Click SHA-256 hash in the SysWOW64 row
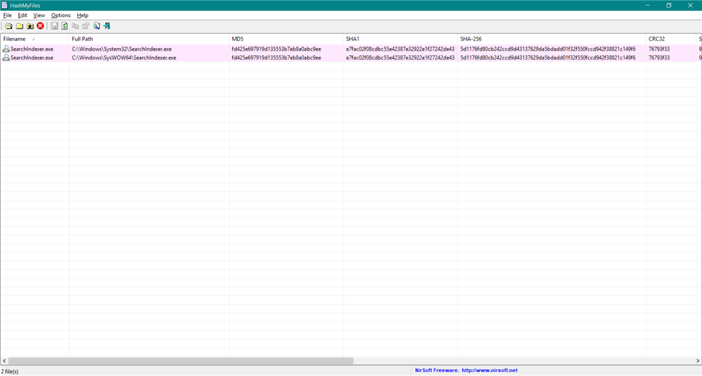Viewport: 702px width, 376px height. [x=548, y=58]
